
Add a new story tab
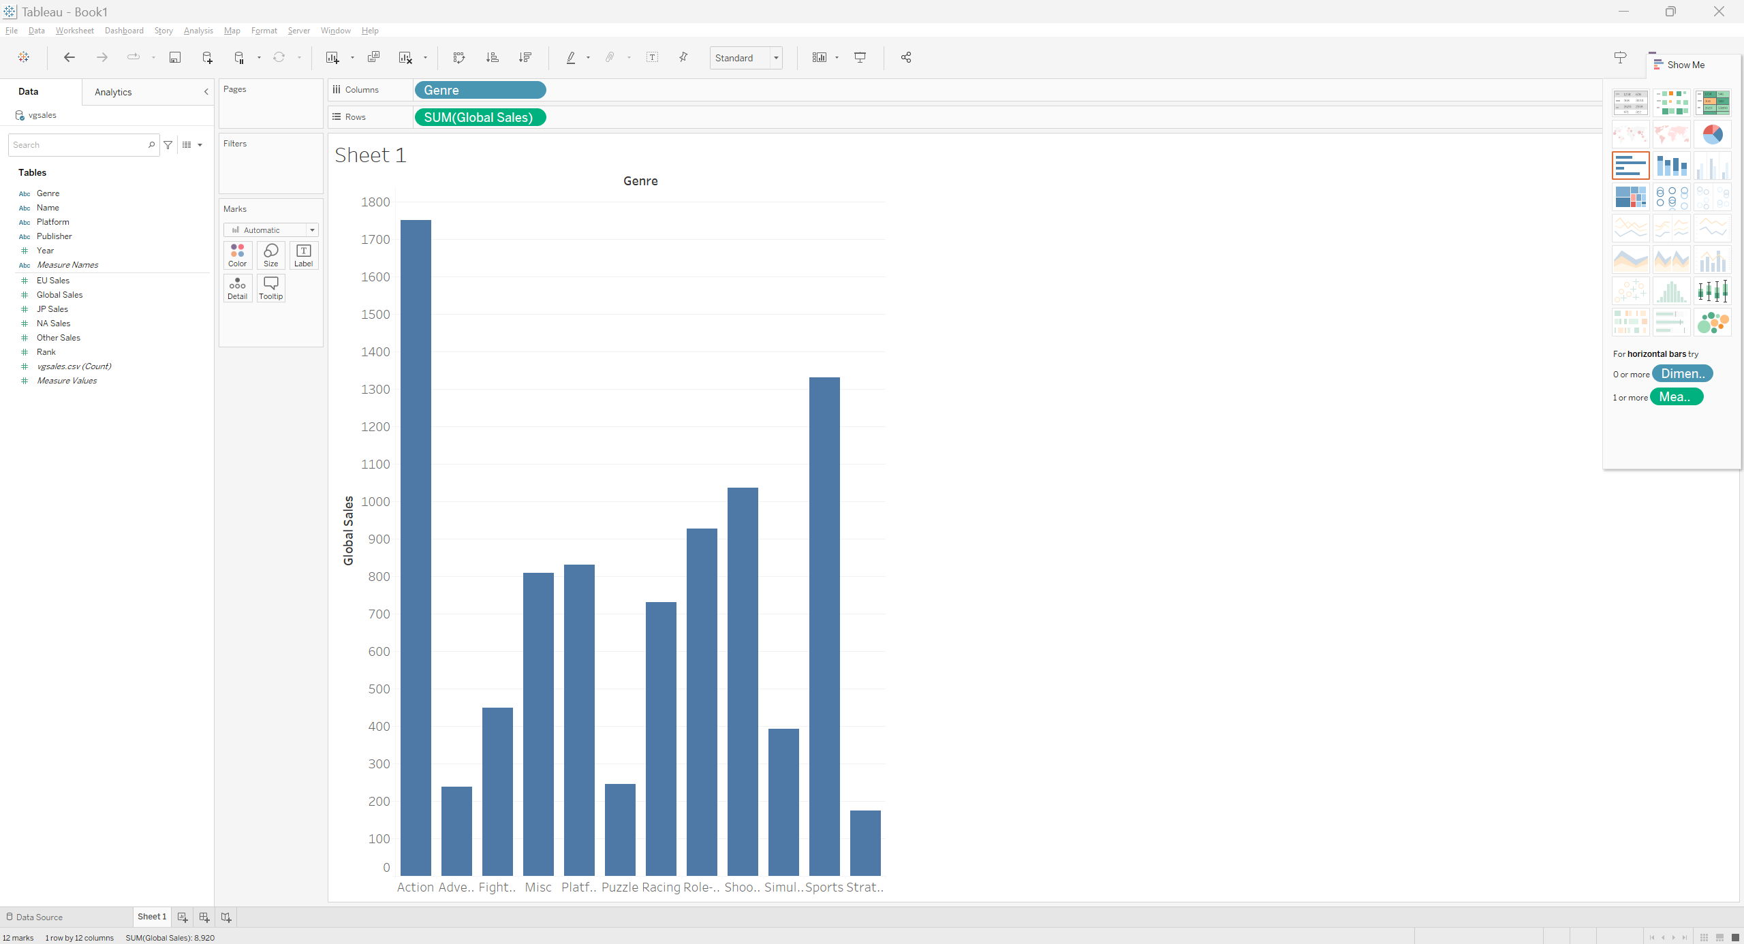pos(226,917)
